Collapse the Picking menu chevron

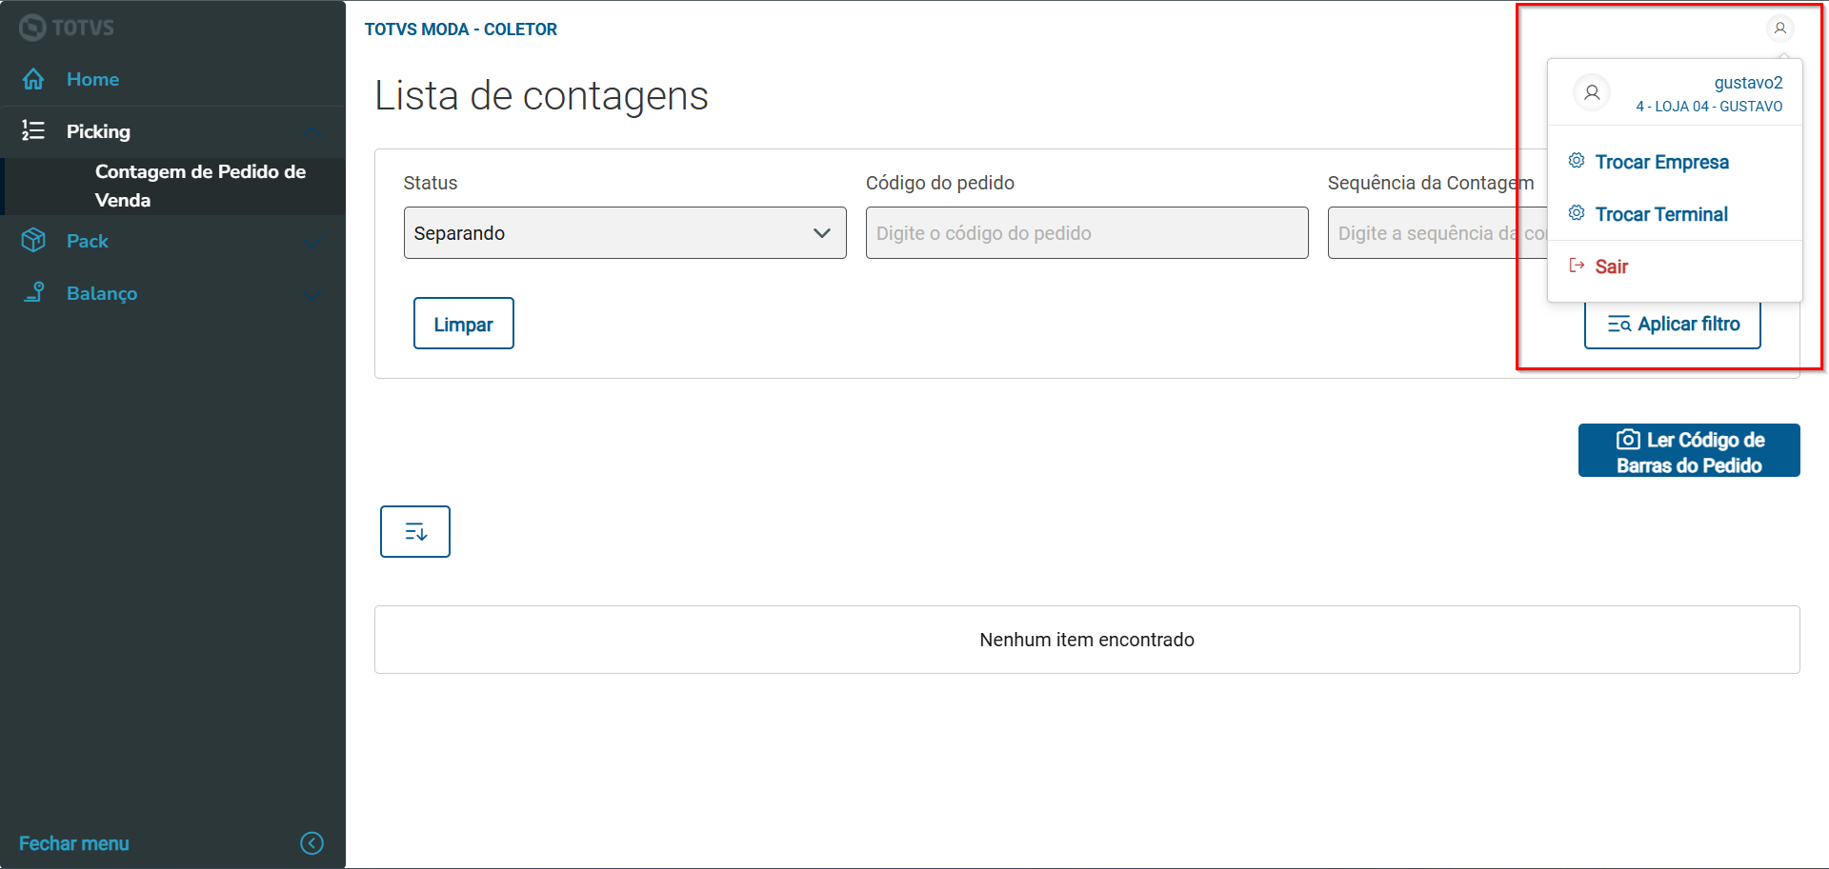312,131
